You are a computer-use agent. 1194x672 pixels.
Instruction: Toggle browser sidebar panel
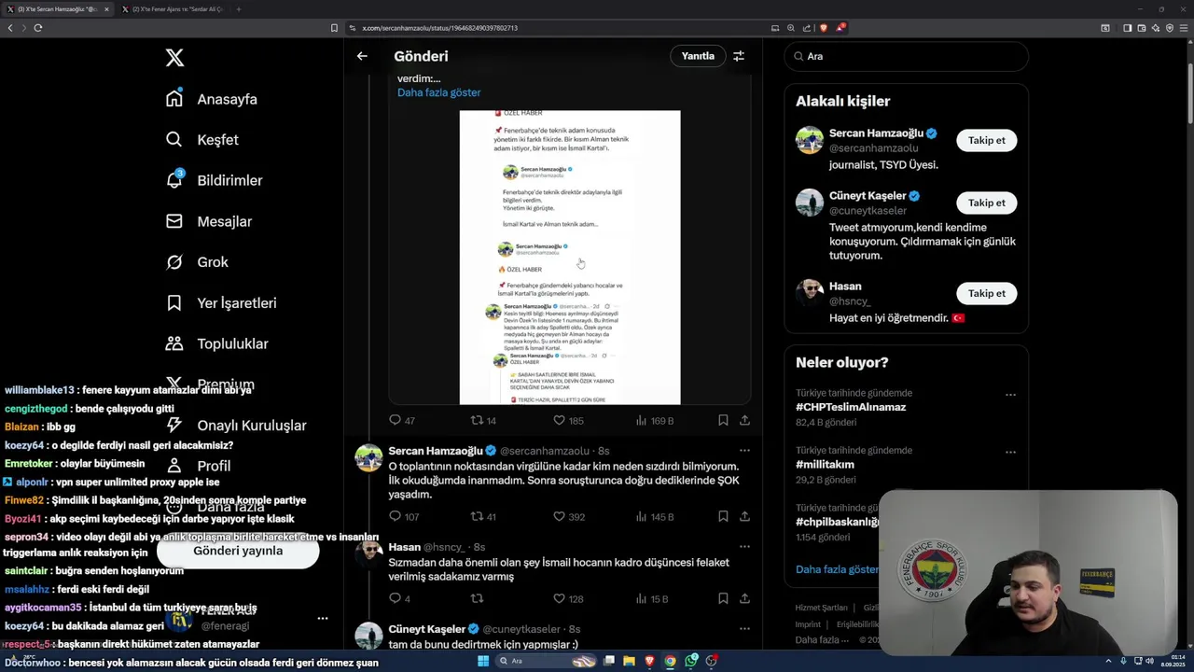point(1127,28)
